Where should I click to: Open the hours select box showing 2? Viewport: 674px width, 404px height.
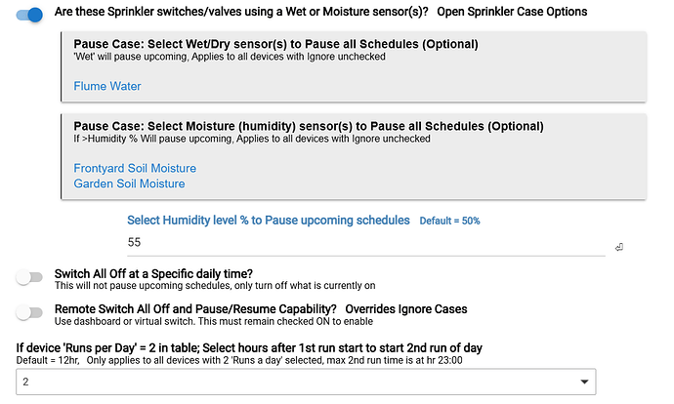pyautogui.click(x=306, y=382)
